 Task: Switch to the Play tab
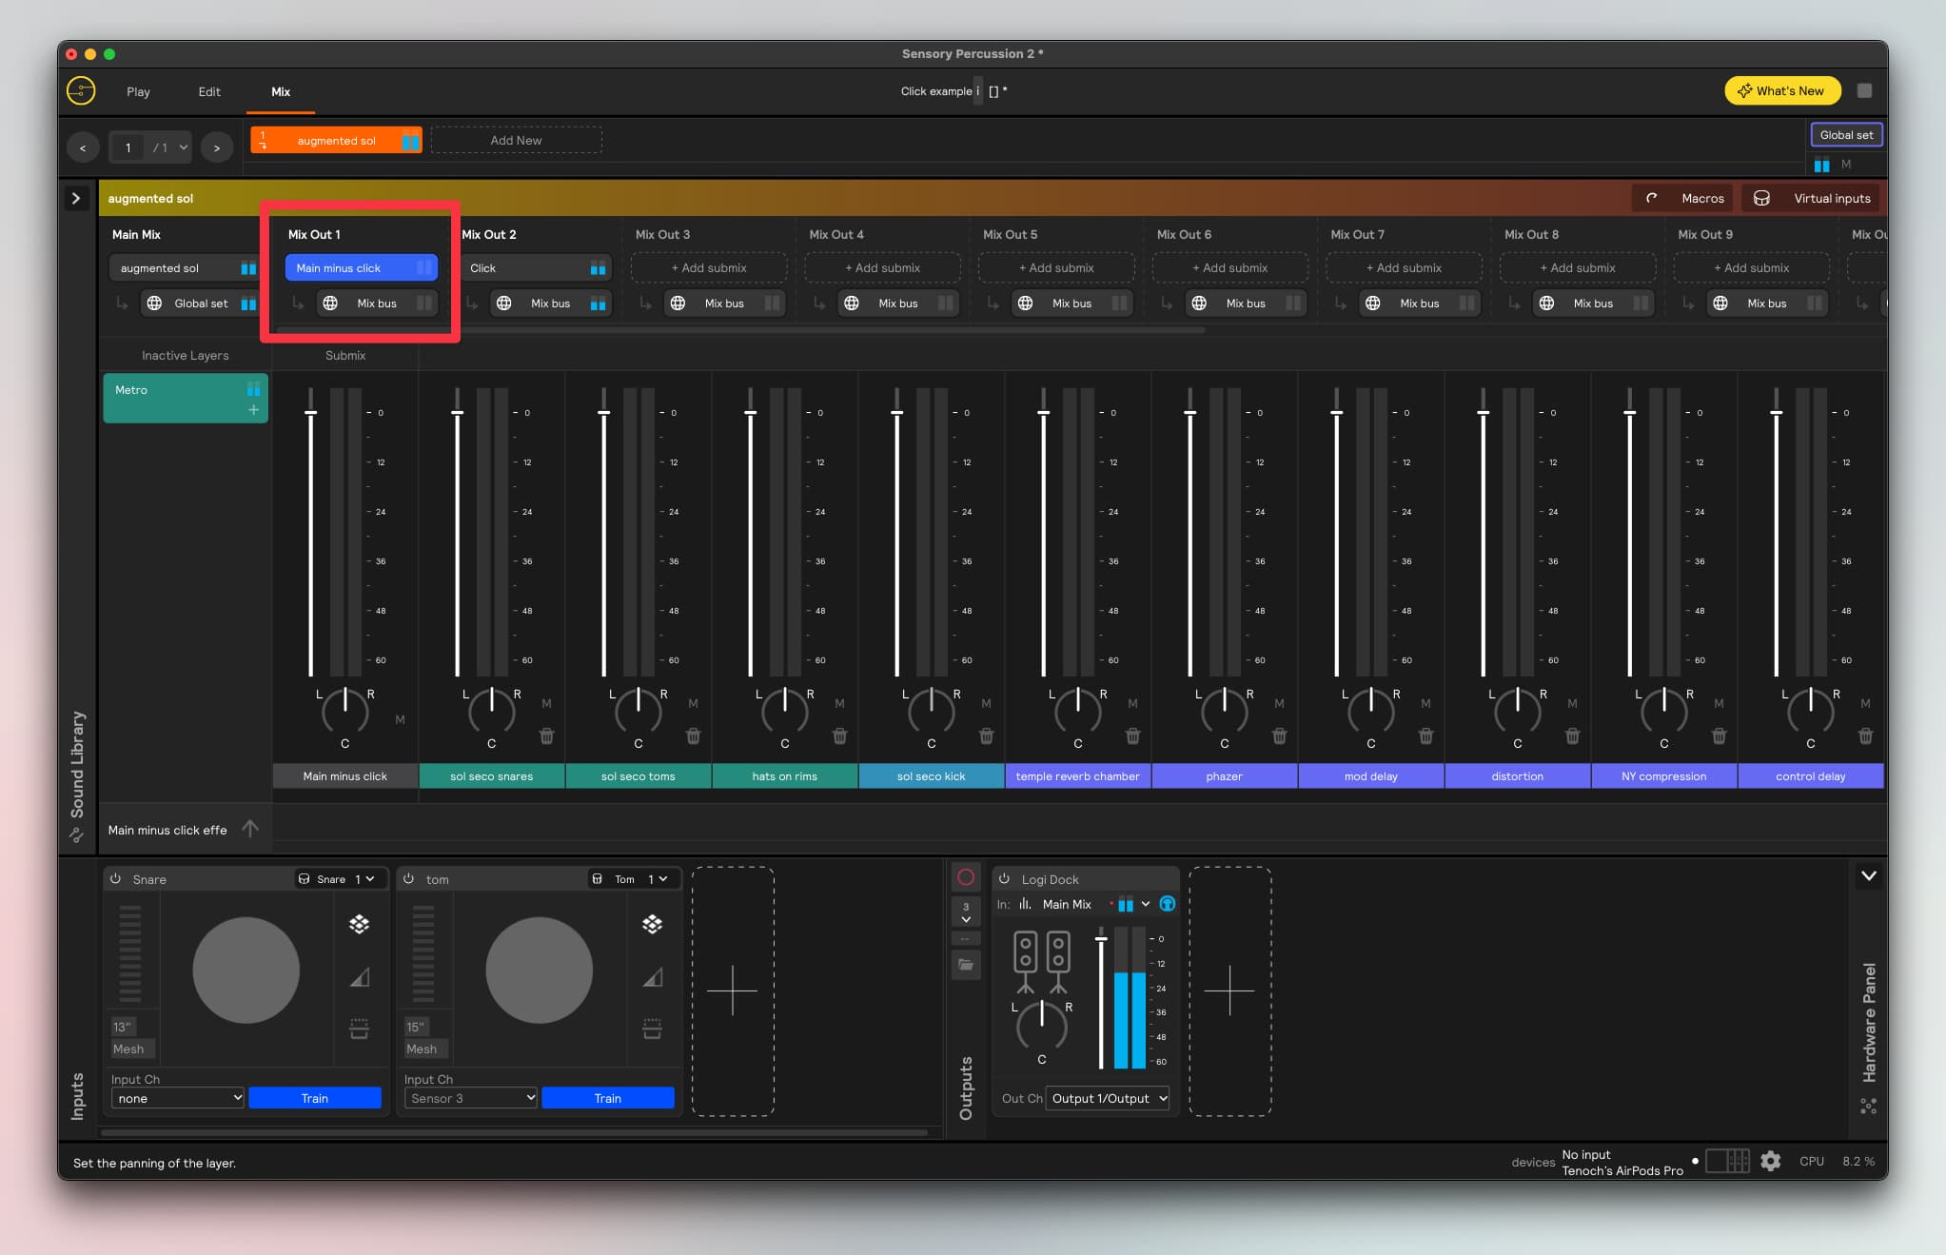[x=138, y=91]
